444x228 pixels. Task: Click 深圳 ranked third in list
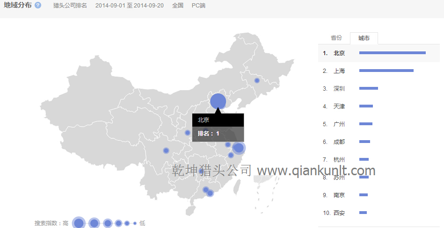click(x=339, y=89)
